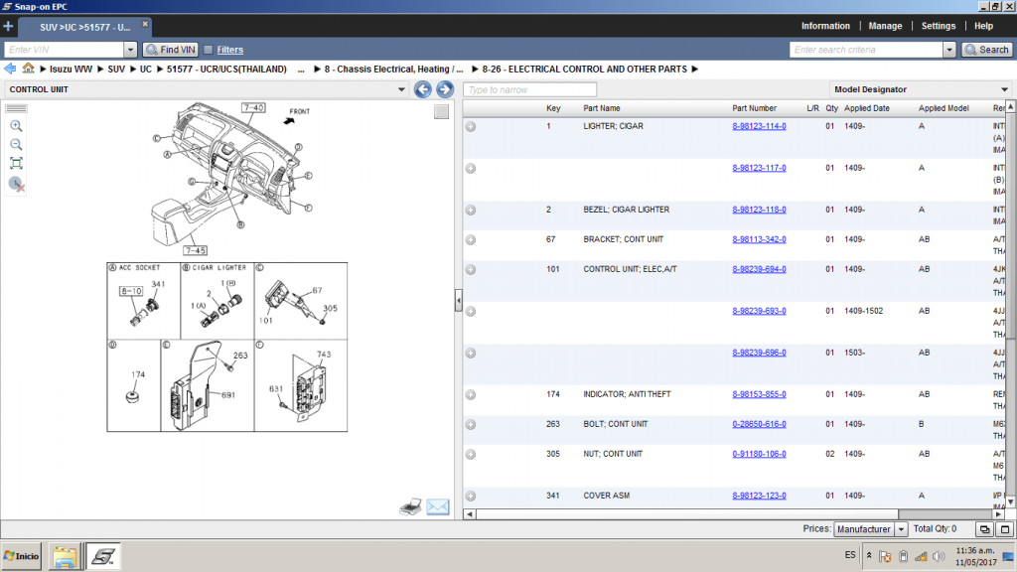Add part 8-98123-117-0 row

[x=471, y=169]
